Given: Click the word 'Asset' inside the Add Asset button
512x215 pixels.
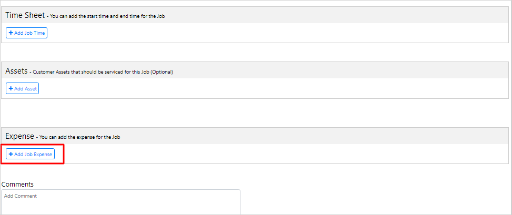Looking at the screenshot, I should tap(31, 88).
